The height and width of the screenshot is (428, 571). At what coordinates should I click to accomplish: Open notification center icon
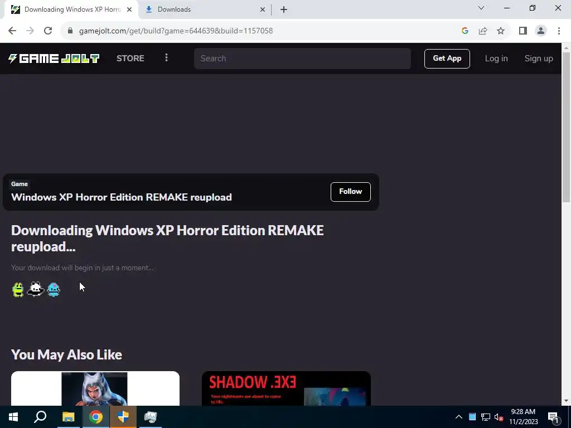pos(554,418)
